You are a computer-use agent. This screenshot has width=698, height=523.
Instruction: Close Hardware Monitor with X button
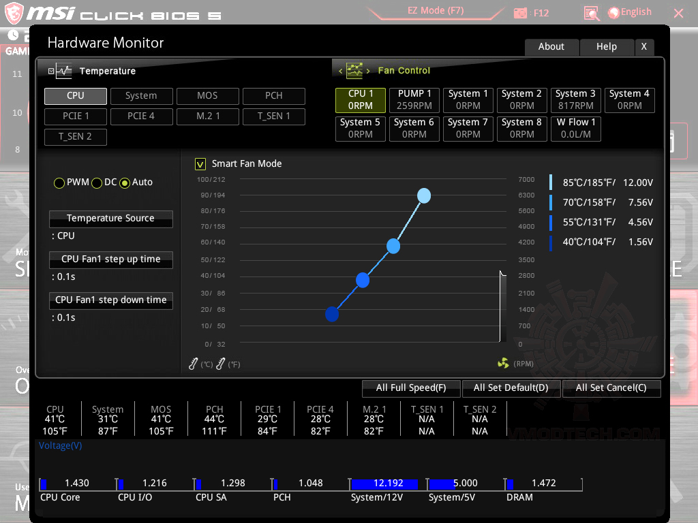(x=644, y=47)
